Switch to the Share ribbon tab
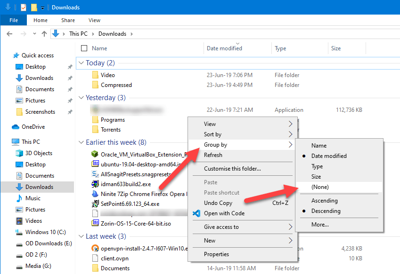 pyautogui.click(x=68, y=20)
